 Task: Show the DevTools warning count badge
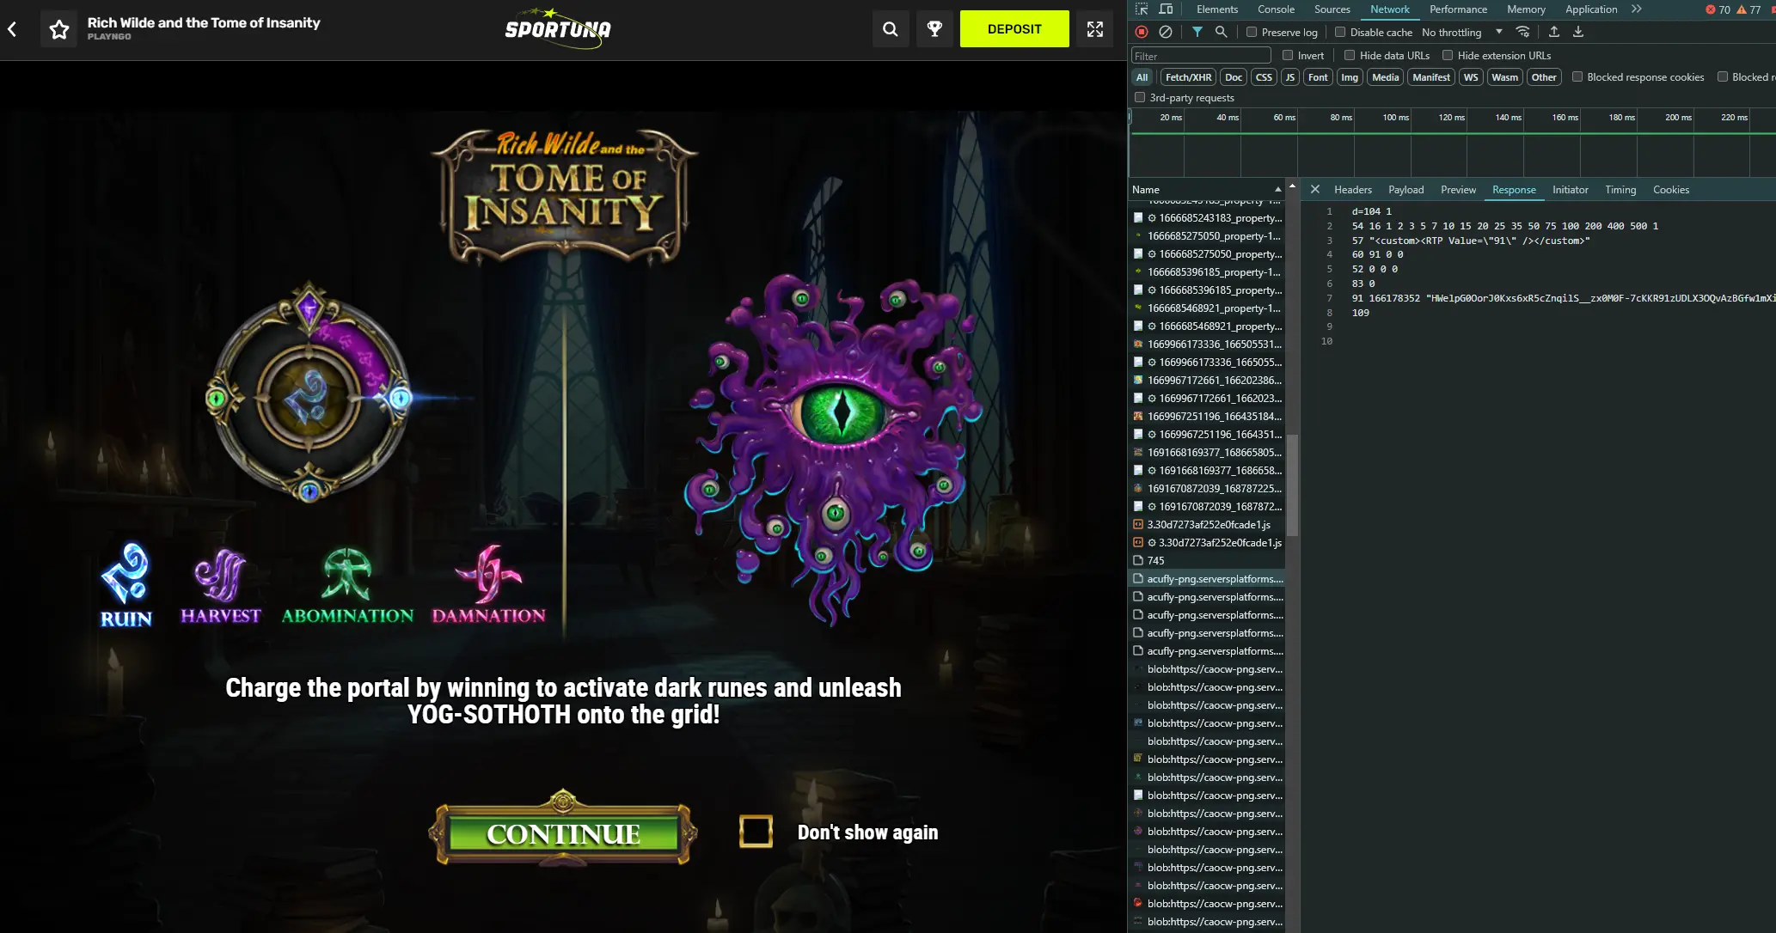coord(1748,9)
